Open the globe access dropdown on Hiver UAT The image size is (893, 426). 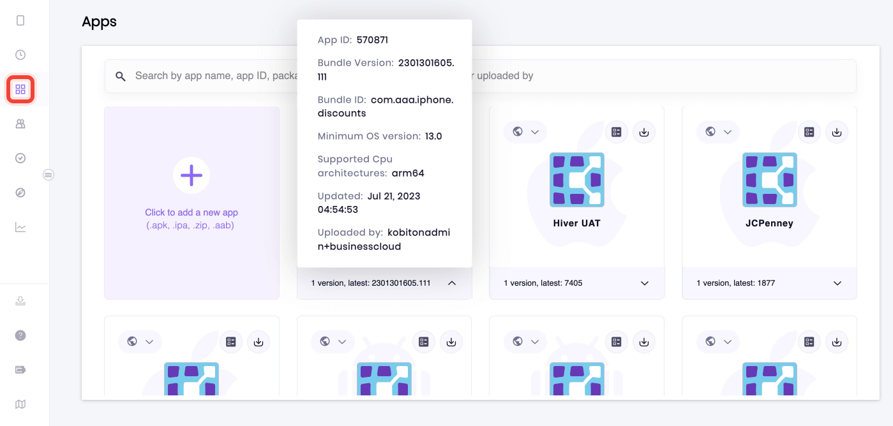point(525,132)
